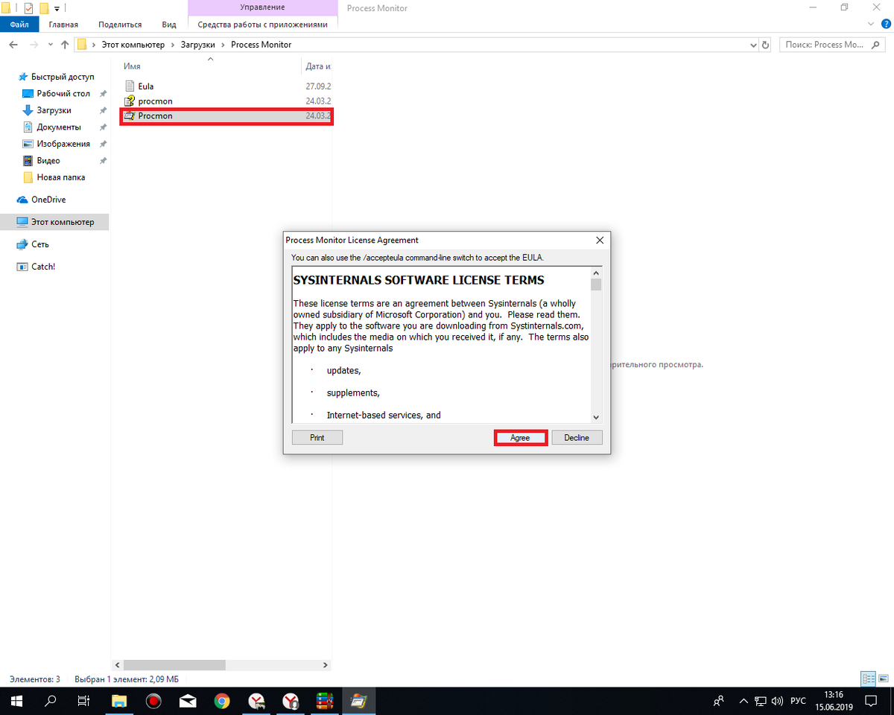The image size is (894, 715).
Task: Click the new folder quick access icon
Action: (x=44, y=8)
